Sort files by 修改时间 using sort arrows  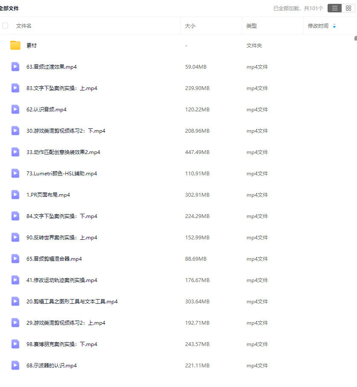334,26
